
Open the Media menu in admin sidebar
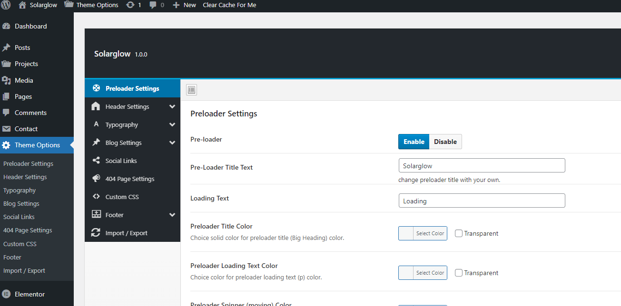[37, 80]
